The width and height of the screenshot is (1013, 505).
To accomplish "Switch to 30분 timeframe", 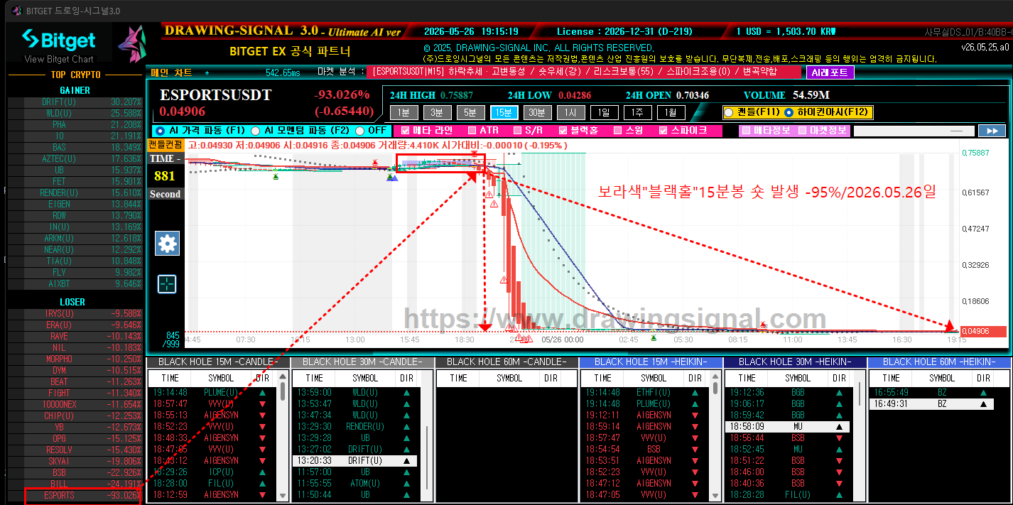I will coord(537,112).
